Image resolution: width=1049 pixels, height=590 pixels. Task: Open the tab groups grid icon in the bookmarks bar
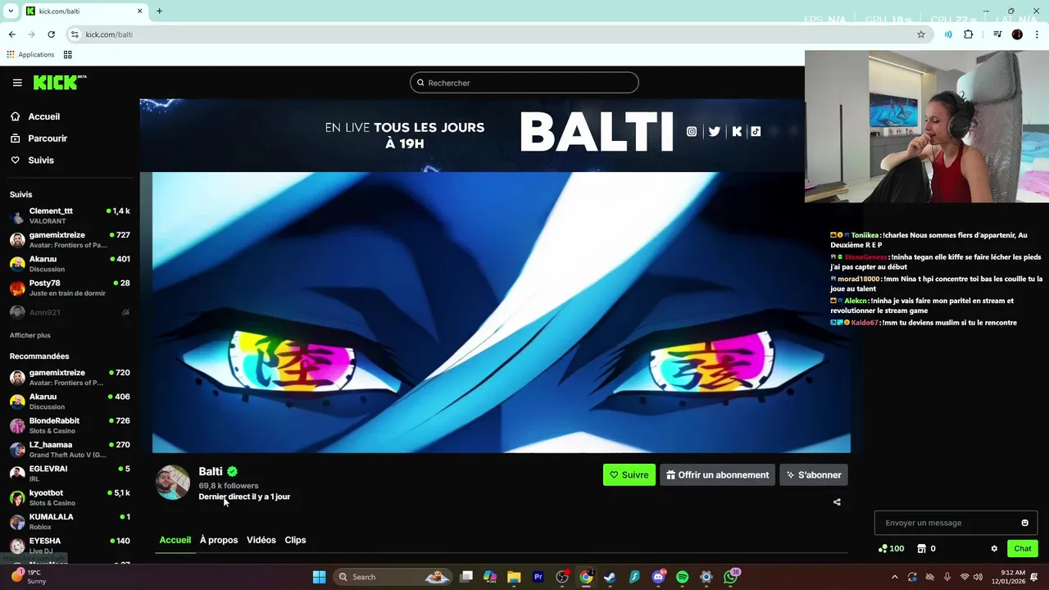(x=68, y=54)
